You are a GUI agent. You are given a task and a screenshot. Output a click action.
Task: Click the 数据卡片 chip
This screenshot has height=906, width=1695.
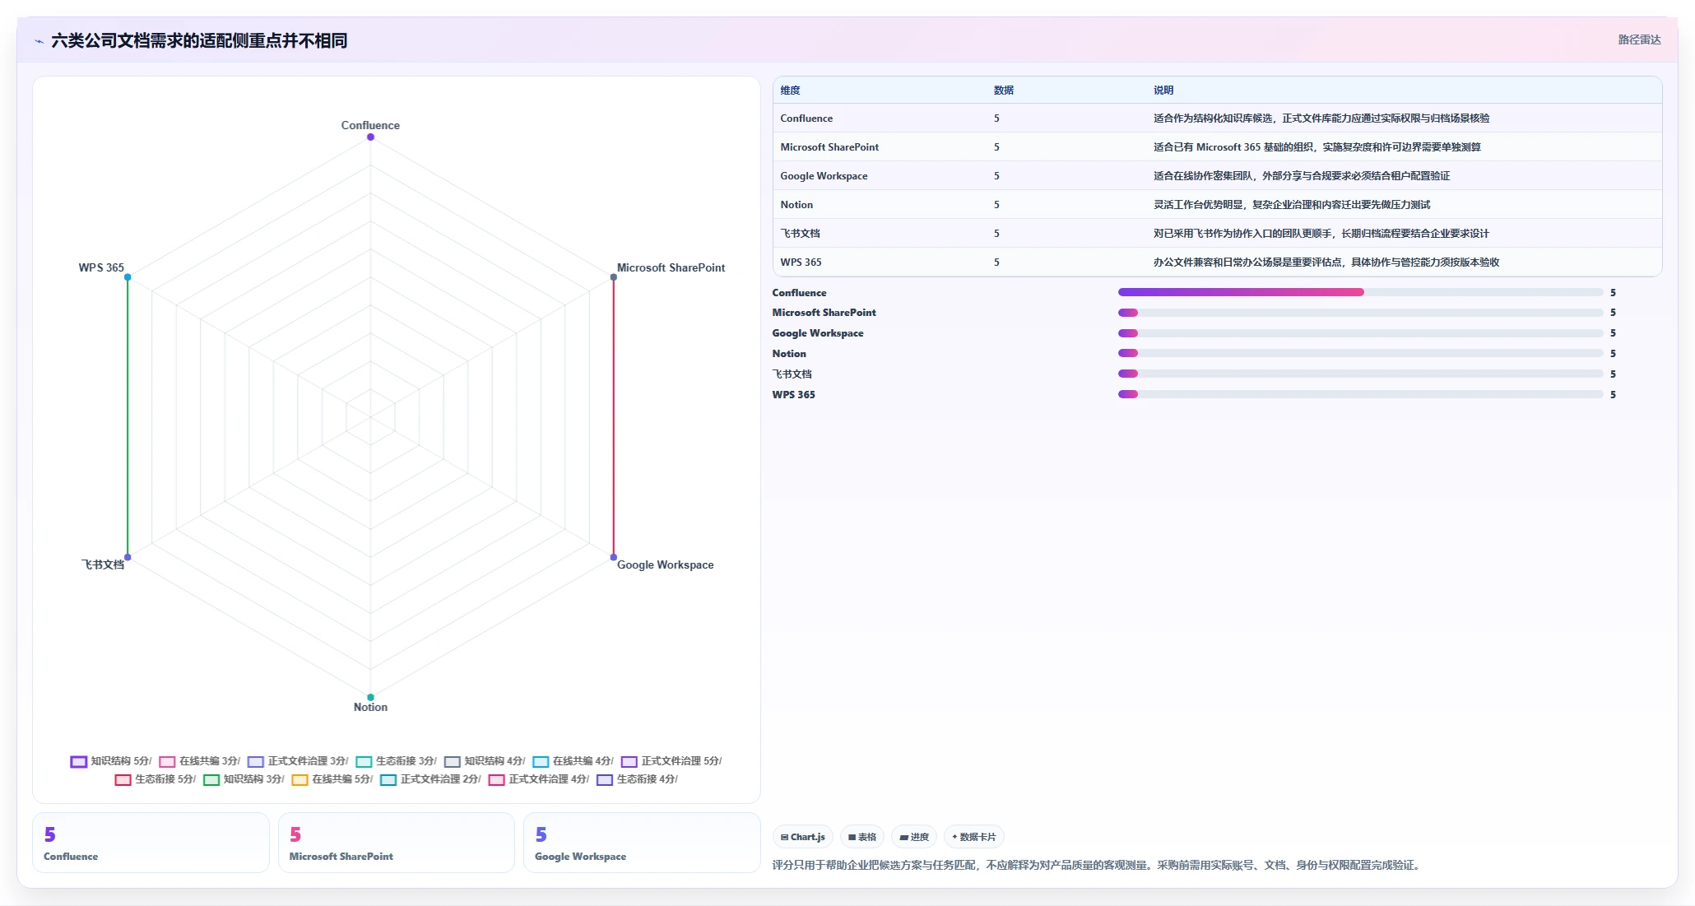974,837
